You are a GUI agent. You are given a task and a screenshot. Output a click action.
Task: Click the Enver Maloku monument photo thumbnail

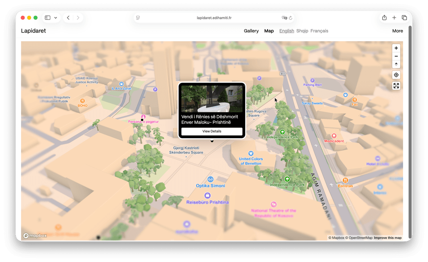click(212, 100)
